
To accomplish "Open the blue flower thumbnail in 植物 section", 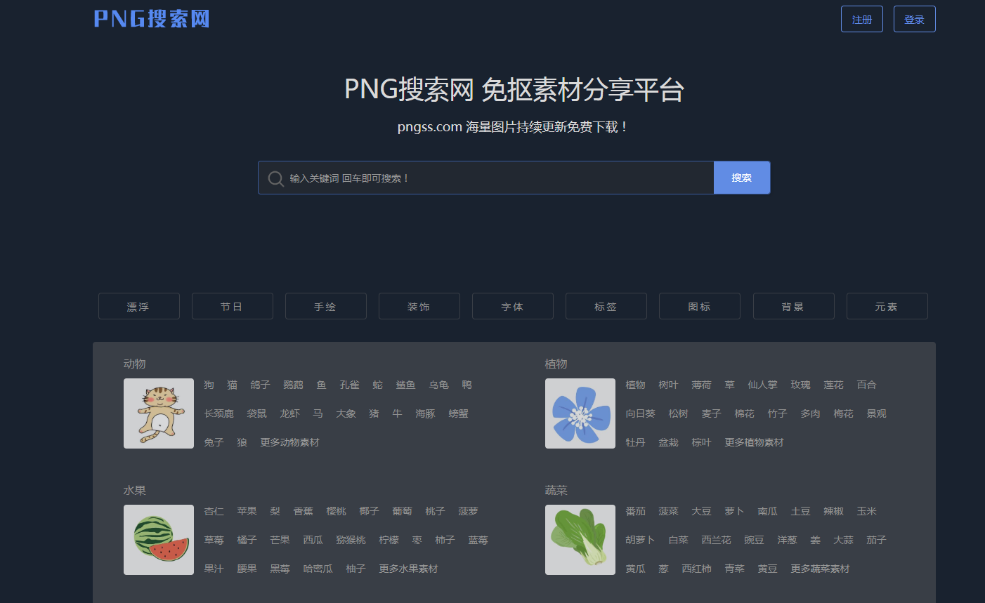I will pyautogui.click(x=580, y=413).
